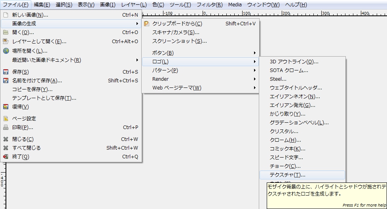
Task: Click the Page Setup (ページ設定) icon
Action: (6, 119)
